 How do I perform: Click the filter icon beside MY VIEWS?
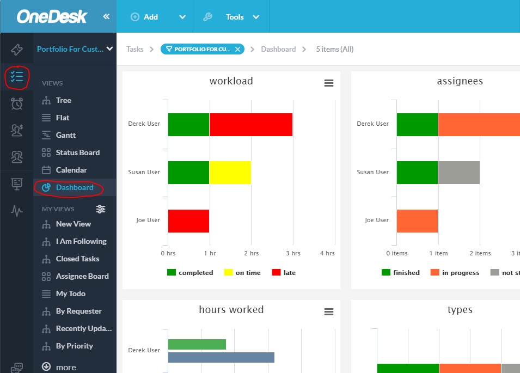[x=100, y=209]
